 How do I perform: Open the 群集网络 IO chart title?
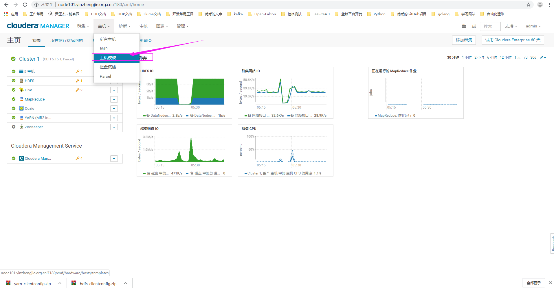(251, 71)
